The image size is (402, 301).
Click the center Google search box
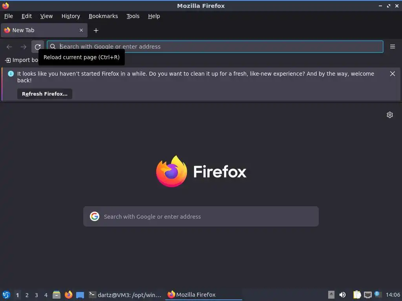(x=201, y=216)
